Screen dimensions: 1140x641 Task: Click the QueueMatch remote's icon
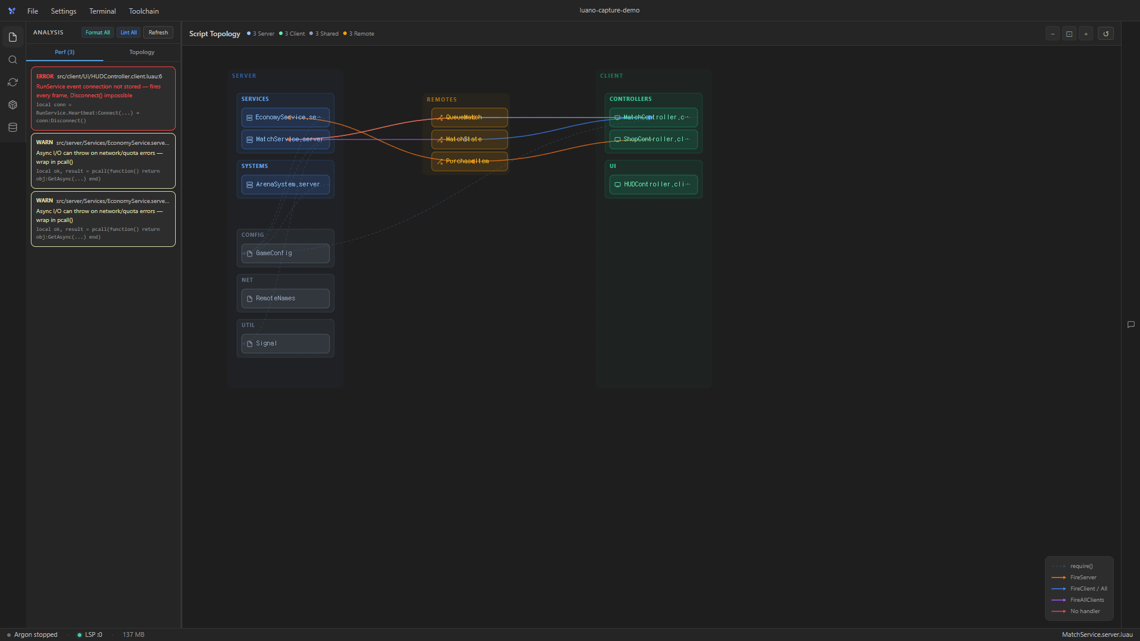(440, 118)
